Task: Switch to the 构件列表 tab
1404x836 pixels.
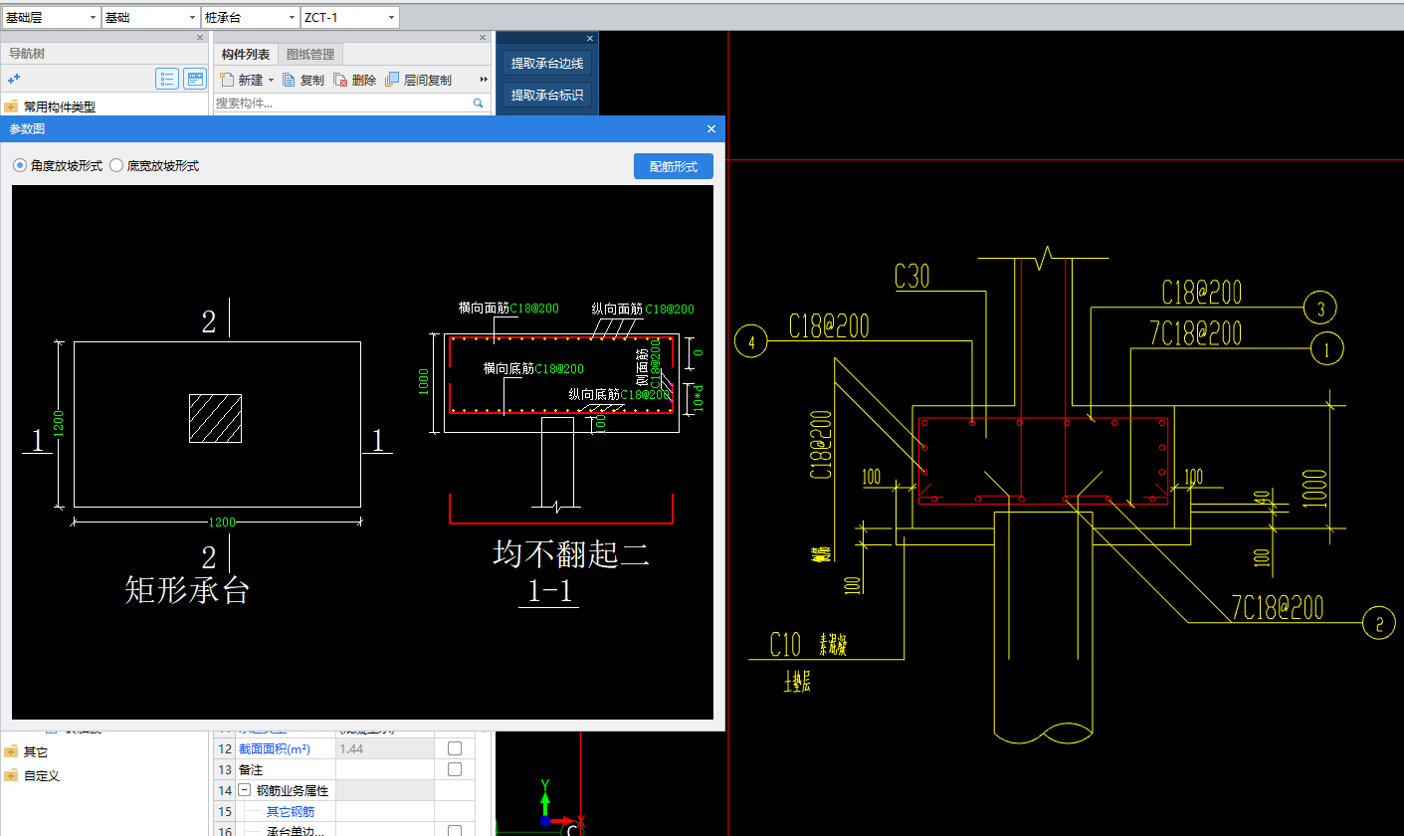Action: coord(246,55)
